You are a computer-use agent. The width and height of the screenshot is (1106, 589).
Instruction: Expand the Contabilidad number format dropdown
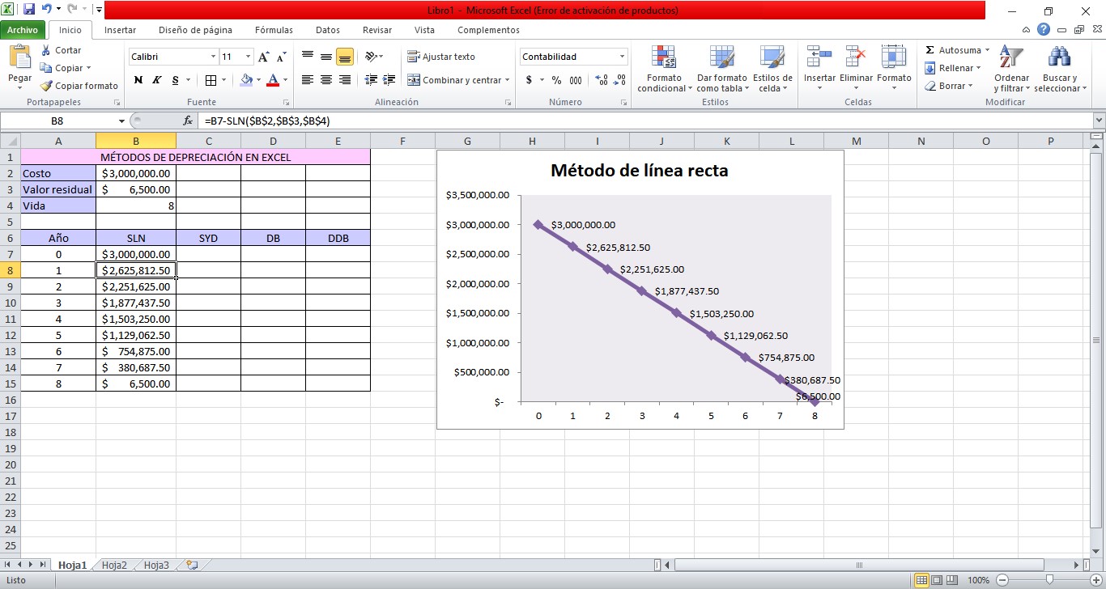622,57
